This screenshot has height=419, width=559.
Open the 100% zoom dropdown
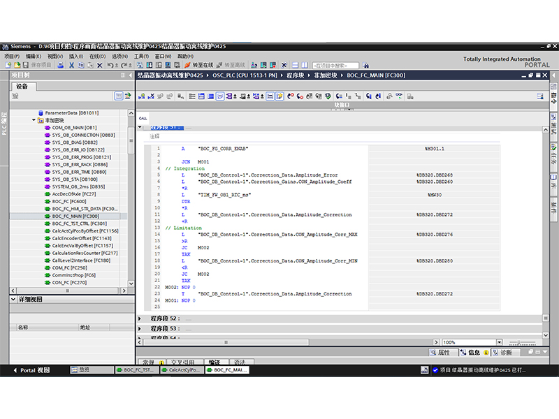tap(499, 342)
